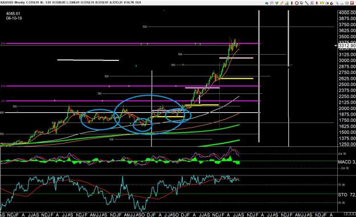Image resolution: width=356 pixels, height=217 pixels.
Task: Click the dark green cloud icon in toolbar
Action: pos(267,3)
